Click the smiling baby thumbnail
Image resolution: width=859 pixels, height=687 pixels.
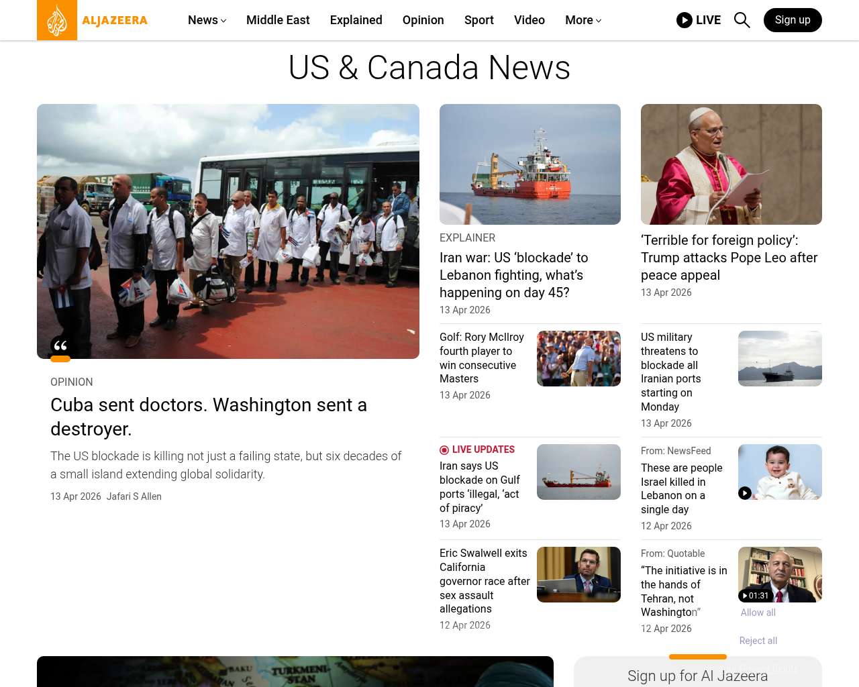pyautogui.click(x=780, y=472)
